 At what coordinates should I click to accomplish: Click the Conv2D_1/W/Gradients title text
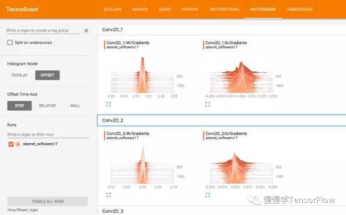[x=128, y=43]
